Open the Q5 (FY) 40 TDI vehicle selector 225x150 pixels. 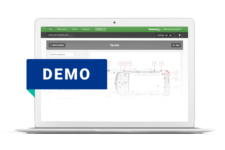(x=60, y=35)
